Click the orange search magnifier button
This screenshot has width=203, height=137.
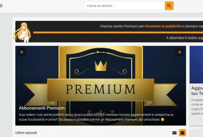click(169, 6)
